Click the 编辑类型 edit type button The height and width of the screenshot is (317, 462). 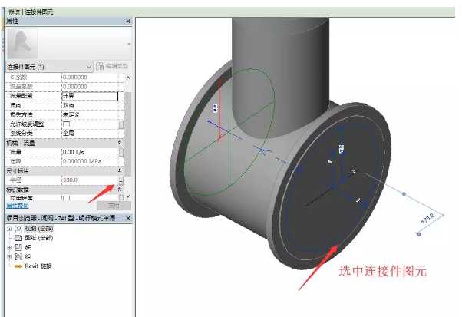pos(113,66)
